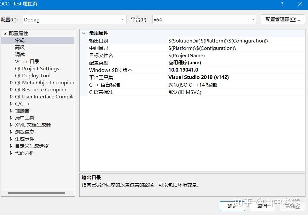Select the 代码分析 tree item
308x215 pixels.
24,153
